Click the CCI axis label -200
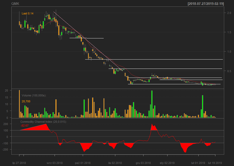Viewport: 234px width, 166px height. [5, 149]
